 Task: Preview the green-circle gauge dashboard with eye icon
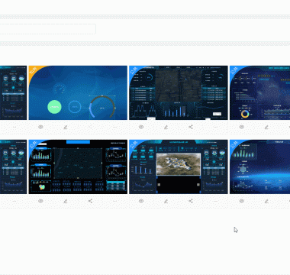point(40,127)
